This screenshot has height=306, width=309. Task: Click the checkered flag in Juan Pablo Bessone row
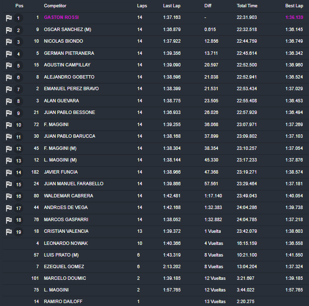coord(9,113)
